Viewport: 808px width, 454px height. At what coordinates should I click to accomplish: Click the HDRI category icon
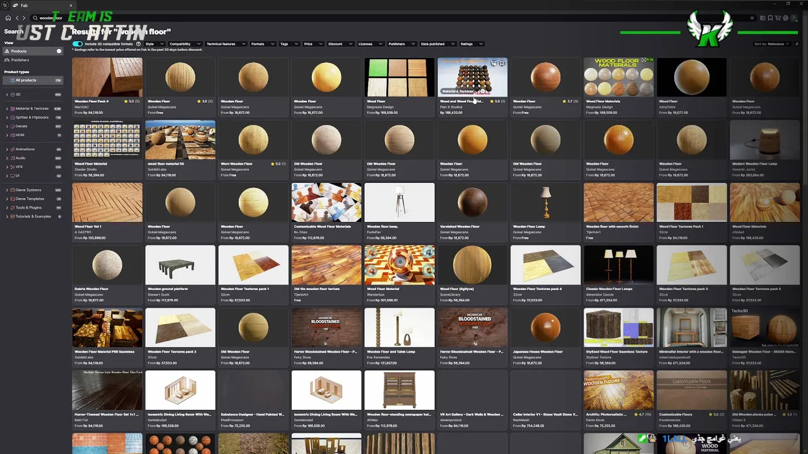coord(11,135)
